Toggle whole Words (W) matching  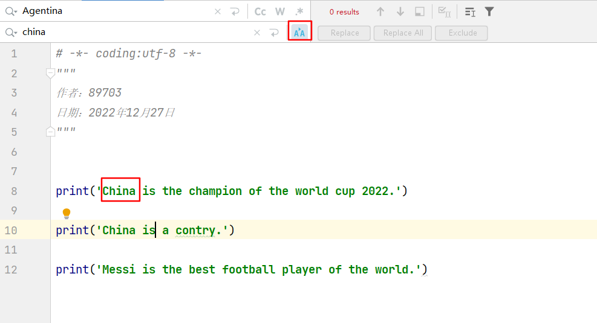click(x=279, y=11)
